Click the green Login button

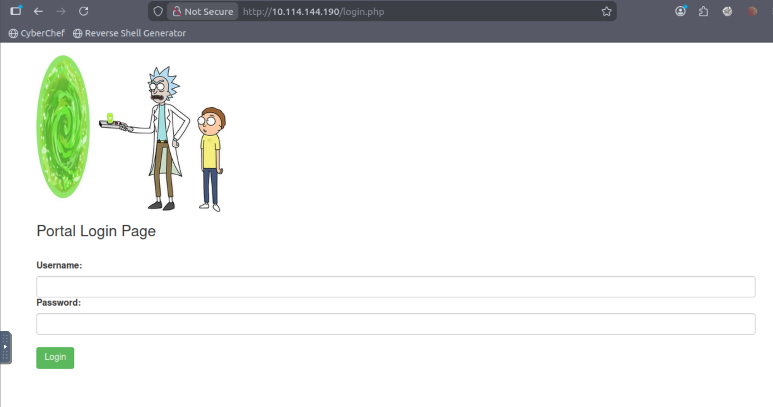coord(55,358)
